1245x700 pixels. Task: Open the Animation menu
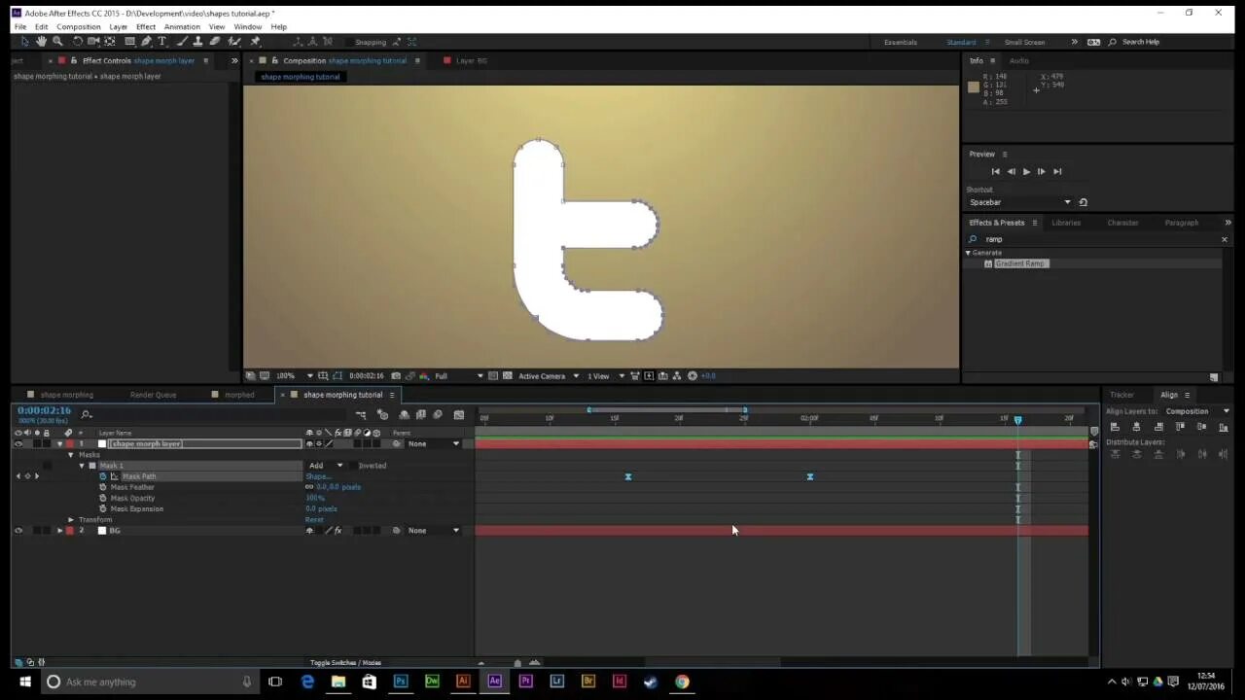pyautogui.click(x=182, y=27)
